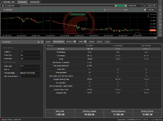Open the Logs tab
The width and height of the screenshot is (163, 121).
click(x=107, y=42)
